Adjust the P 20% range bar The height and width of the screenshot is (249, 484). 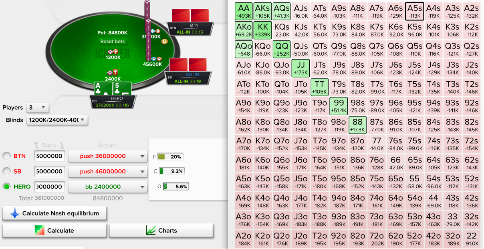[170, 157]
